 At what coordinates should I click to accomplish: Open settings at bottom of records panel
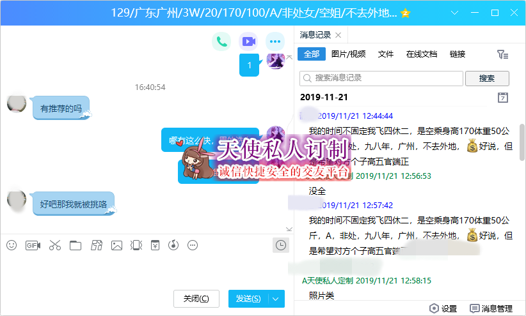click(x=443, y=308)
